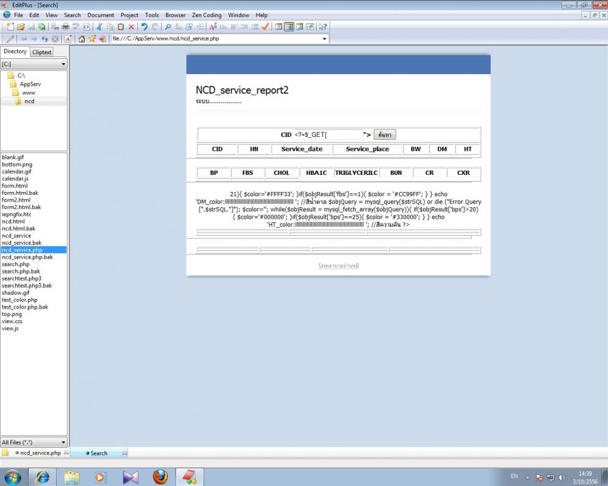Open Internet Explorer from taskbar
Image resolution: width=608 pixels, height=486 pixels.
coord(42,477)
